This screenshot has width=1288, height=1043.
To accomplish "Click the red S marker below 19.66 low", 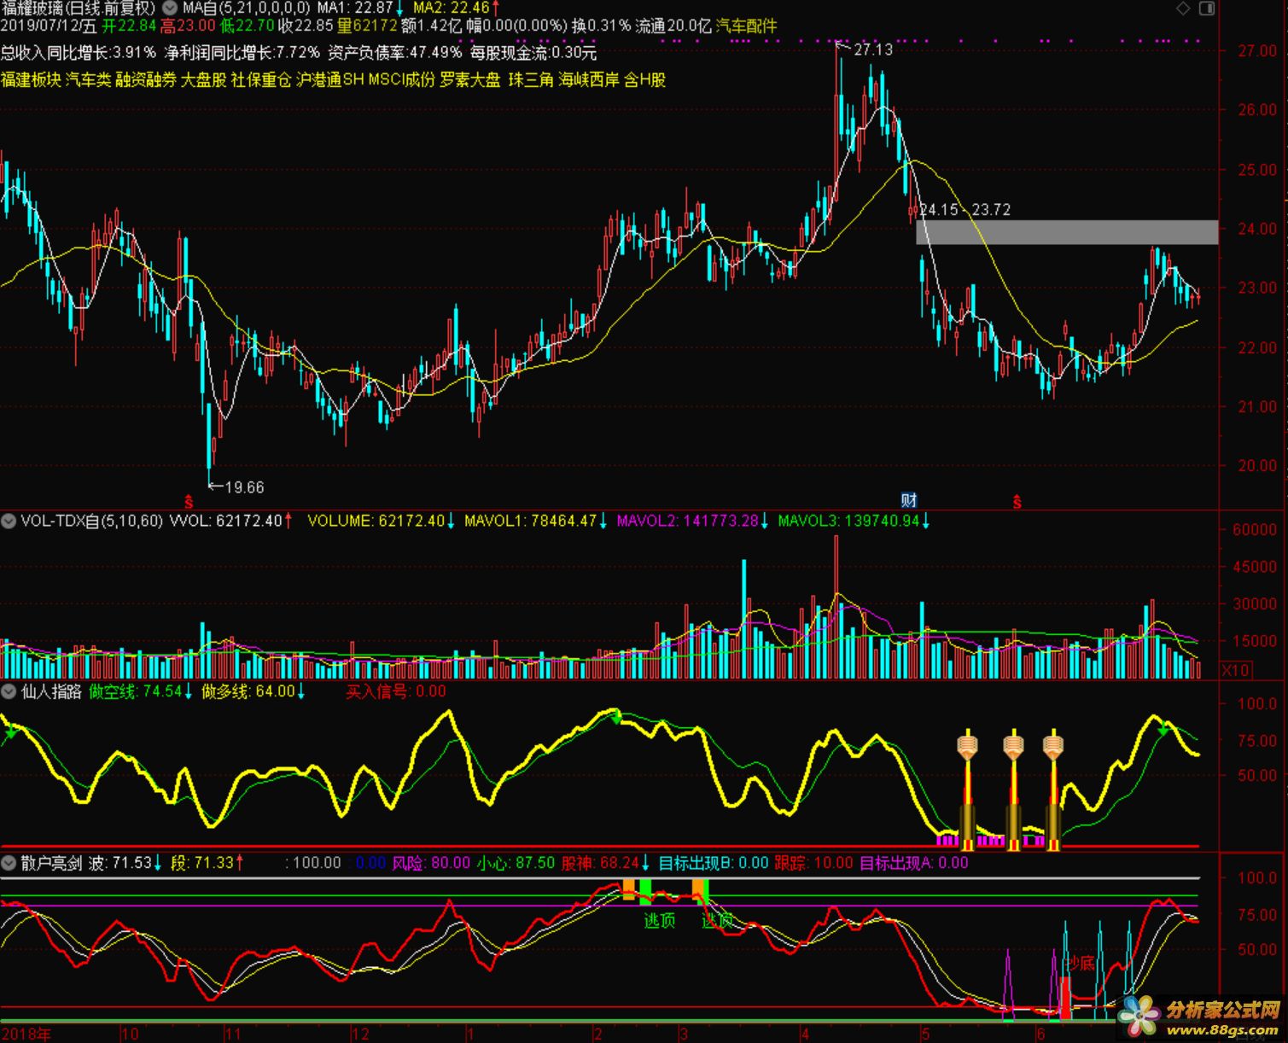I will (x=189, y=501).
